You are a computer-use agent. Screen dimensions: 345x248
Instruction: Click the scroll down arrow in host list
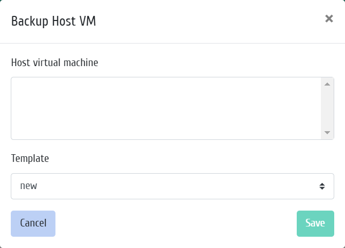327,133
